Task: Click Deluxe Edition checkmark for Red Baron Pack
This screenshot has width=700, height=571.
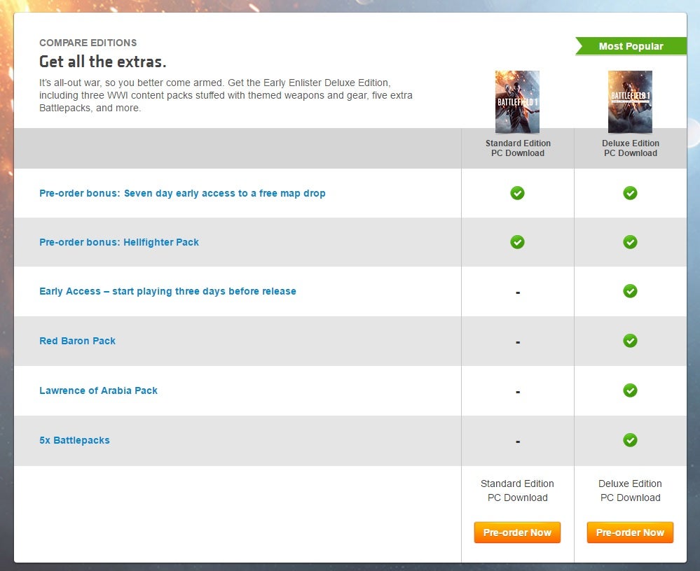Action: click(630, 341)
